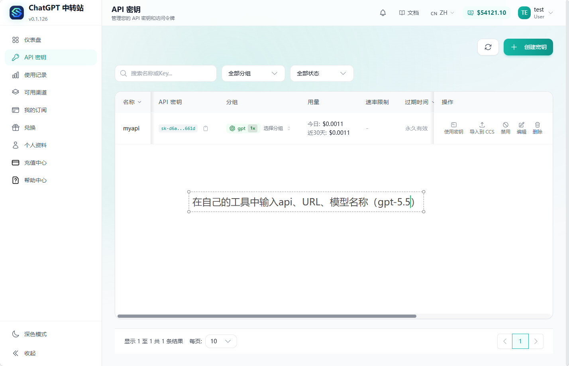
Task: Click the ChatGPT 中转站 logo icon
Action: pyautogui.click(x=17, y=13)
